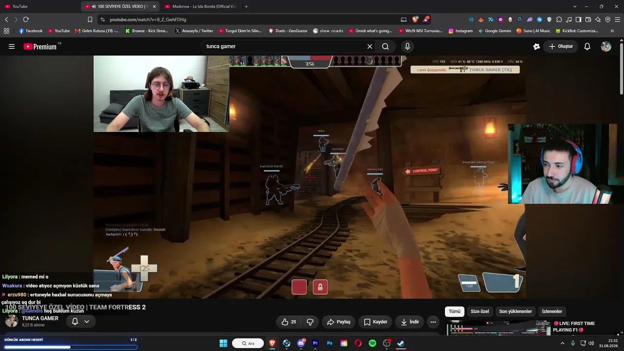
Task: Open Gelen Kutusu Gmail bookmark
Action: coord(97,31)
